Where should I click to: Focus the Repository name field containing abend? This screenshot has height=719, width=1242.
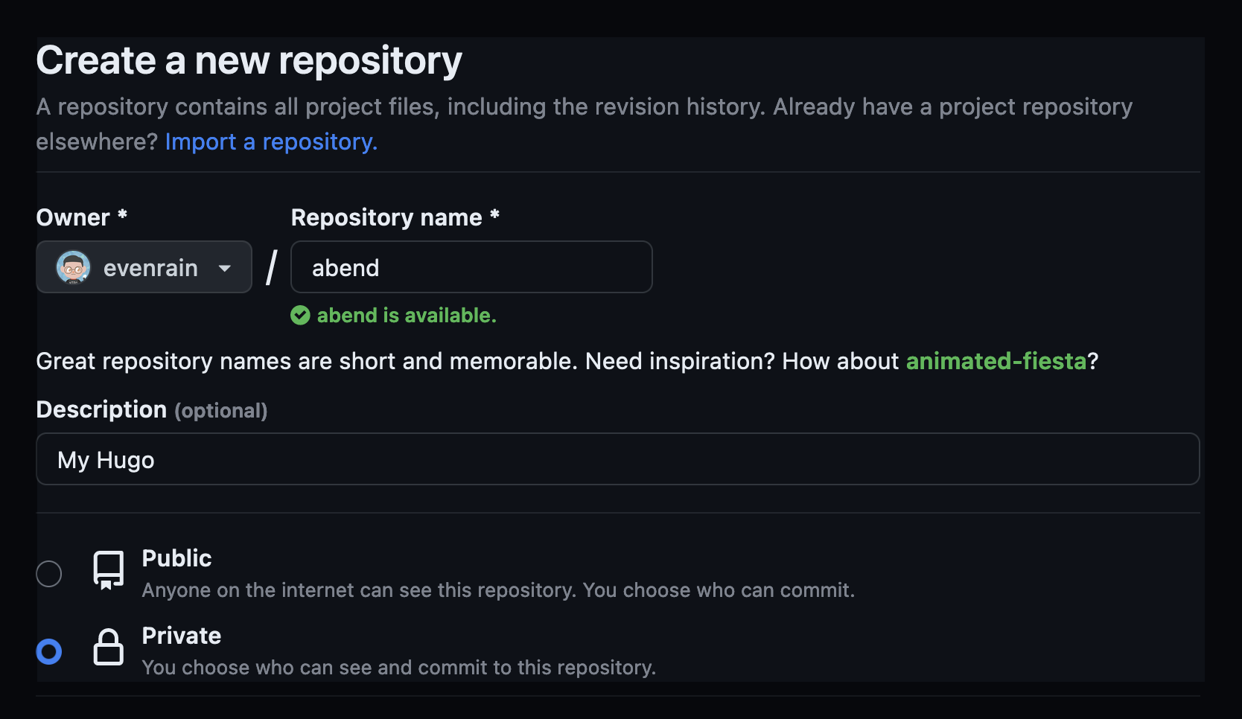(471, 267)
